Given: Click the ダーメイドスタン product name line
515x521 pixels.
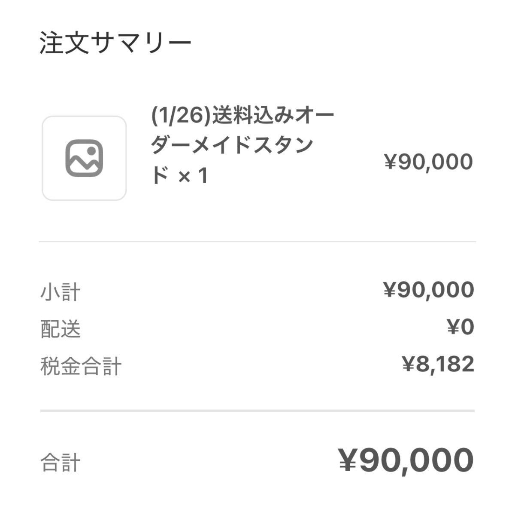Looking at the screenshot, I should click(232, 146).
